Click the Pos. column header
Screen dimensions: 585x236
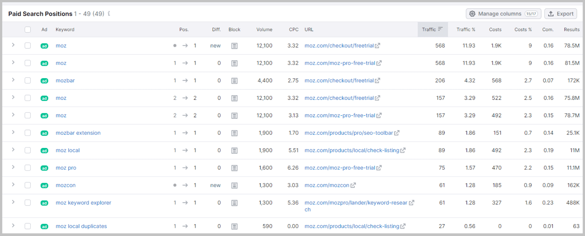point(184,30)
